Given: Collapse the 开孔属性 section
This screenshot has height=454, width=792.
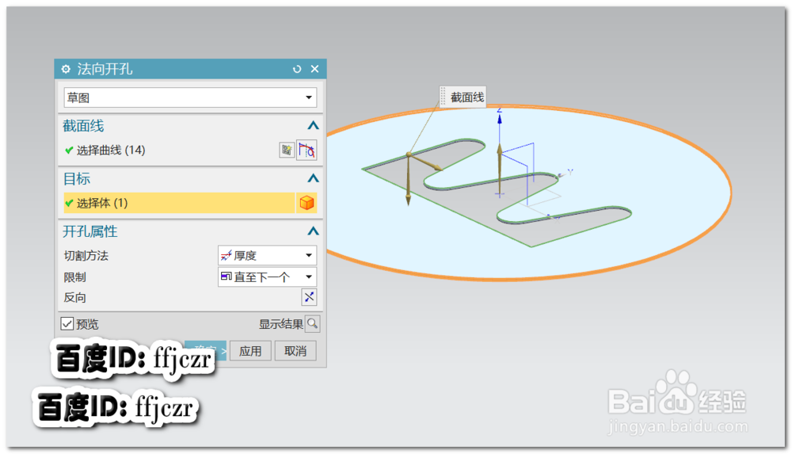Looking at the screenshot, I should coord(313,231).
